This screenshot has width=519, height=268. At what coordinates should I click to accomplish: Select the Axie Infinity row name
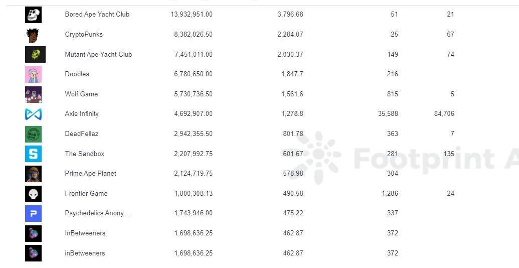click(x=82, y=113)
